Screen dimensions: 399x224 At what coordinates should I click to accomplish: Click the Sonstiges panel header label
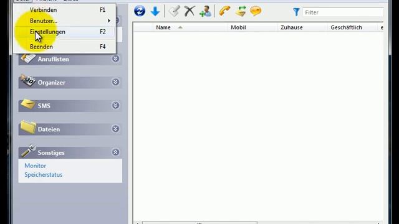[51, 152]
